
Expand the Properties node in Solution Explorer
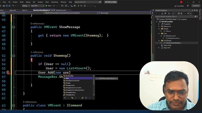click(x=159, y=24)
